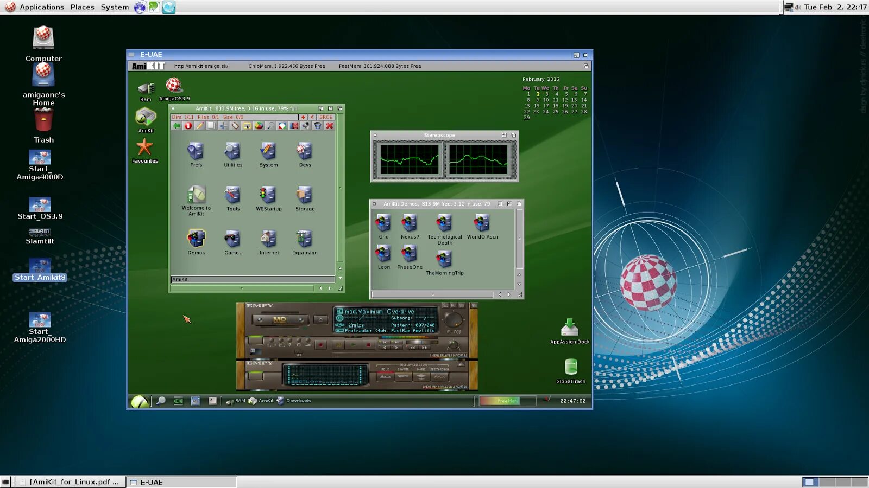Open the Storage drawer icon
Image resolution: width=869 pixels, height=488 pixels.
coord(305,198)
